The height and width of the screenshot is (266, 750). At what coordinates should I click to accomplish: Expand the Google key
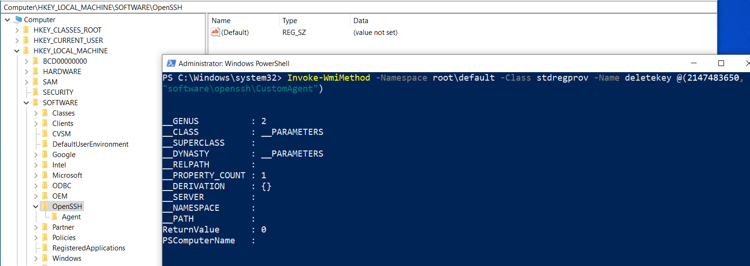tap(36, 155)
